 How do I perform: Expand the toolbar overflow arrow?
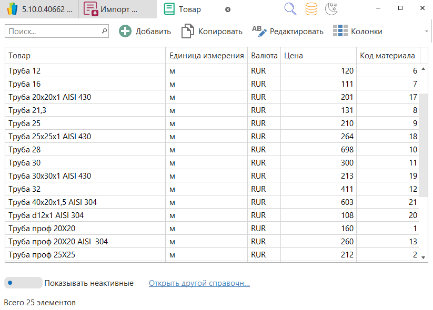426,32
